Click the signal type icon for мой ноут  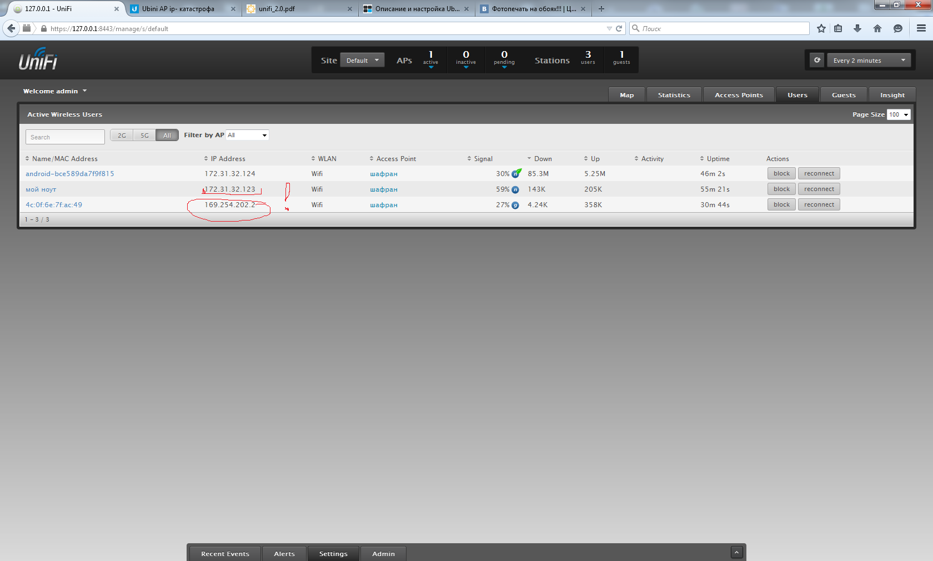[515, 189]
